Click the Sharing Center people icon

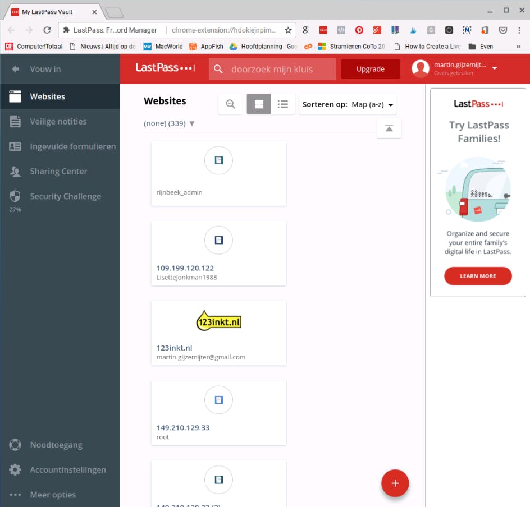15,172
